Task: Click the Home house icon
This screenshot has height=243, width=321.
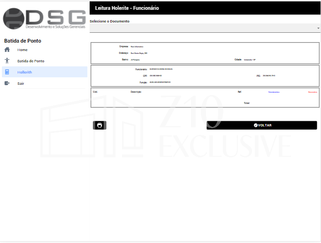Action: tap(7, 50)
